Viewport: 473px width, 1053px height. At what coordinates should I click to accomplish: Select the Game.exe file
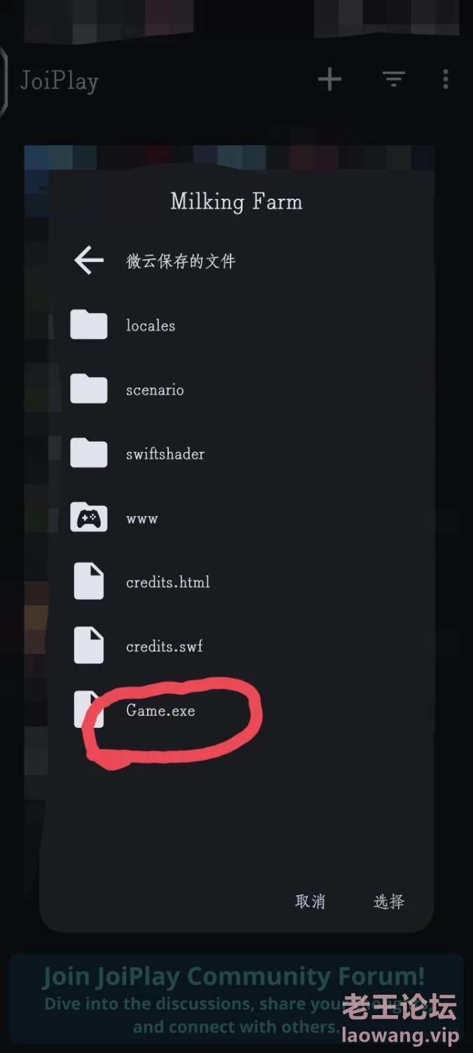160,710
